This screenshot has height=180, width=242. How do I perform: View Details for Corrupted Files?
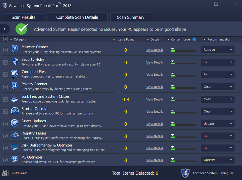pyautogui.click(x=155, y=74)
